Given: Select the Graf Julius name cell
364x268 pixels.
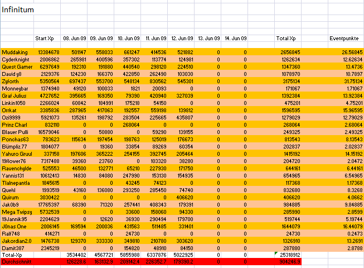Looking at the screenshot, I should (x=17, y=96).
